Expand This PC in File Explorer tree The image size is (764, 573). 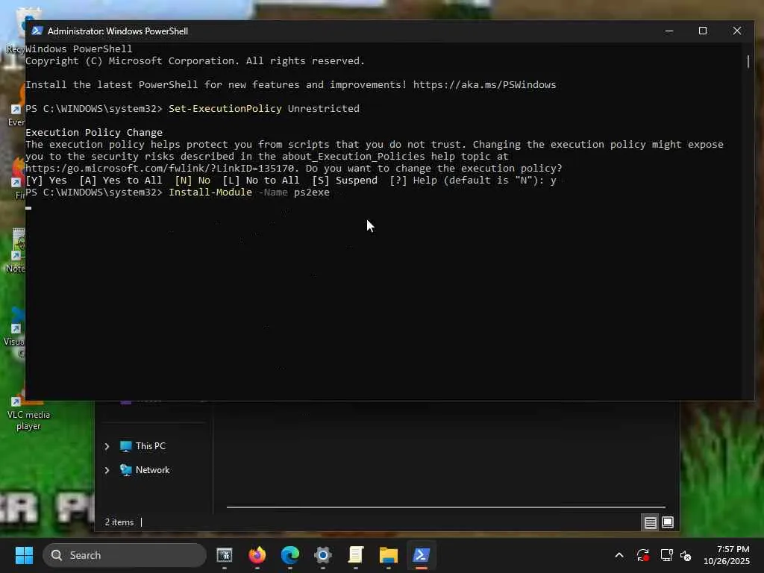[107, 446]
